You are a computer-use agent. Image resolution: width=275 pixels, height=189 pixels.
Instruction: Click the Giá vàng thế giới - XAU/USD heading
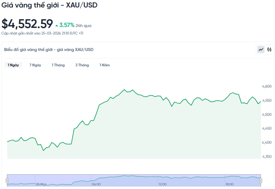(x=49, y=6)
